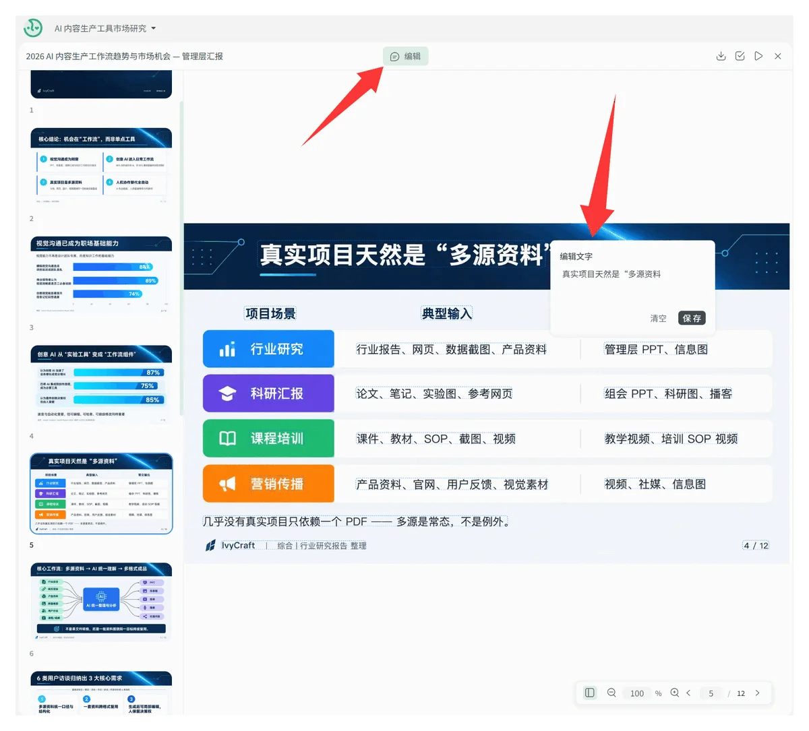
Task: Click text 论文、笔记、实验图、参考网页
Action: pos(434,393)
